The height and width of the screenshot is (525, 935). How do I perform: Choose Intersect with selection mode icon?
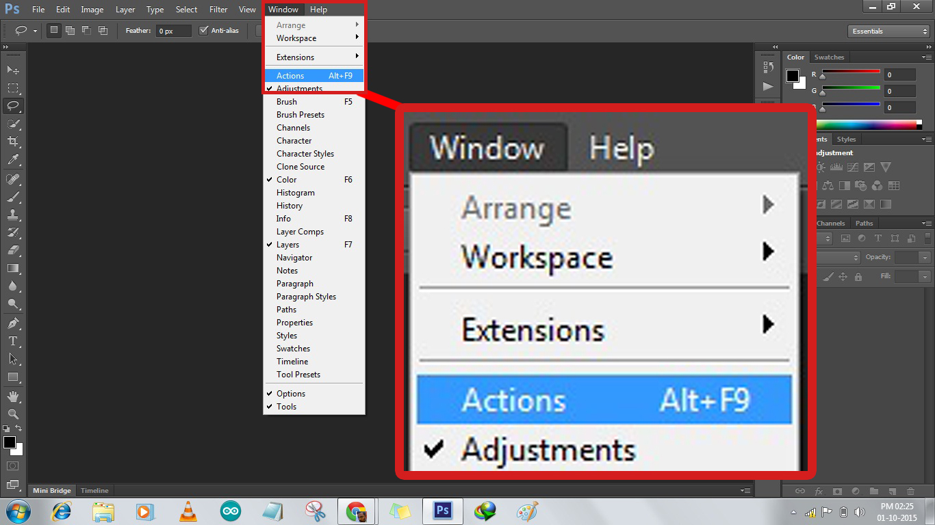103,31
